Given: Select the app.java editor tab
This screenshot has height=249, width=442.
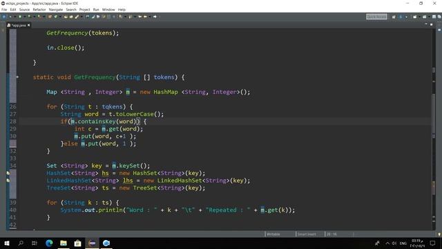Looking at the screenshot, I should [18, 25].
